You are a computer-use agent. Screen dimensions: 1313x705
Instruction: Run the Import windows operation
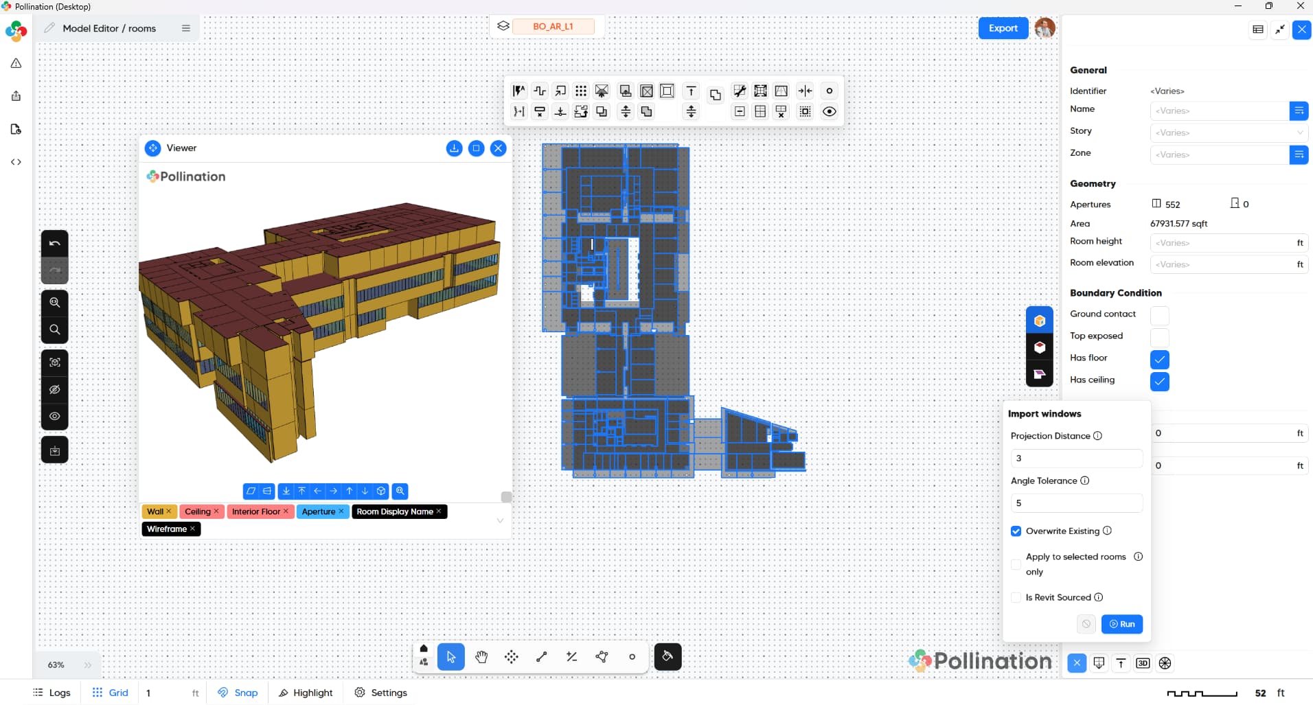coord(1122,624)
